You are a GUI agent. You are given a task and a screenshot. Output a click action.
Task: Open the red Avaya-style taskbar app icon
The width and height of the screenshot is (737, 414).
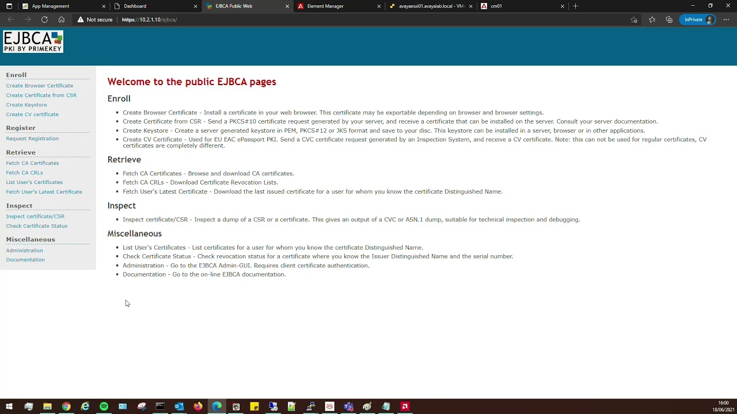click(405, 407)
